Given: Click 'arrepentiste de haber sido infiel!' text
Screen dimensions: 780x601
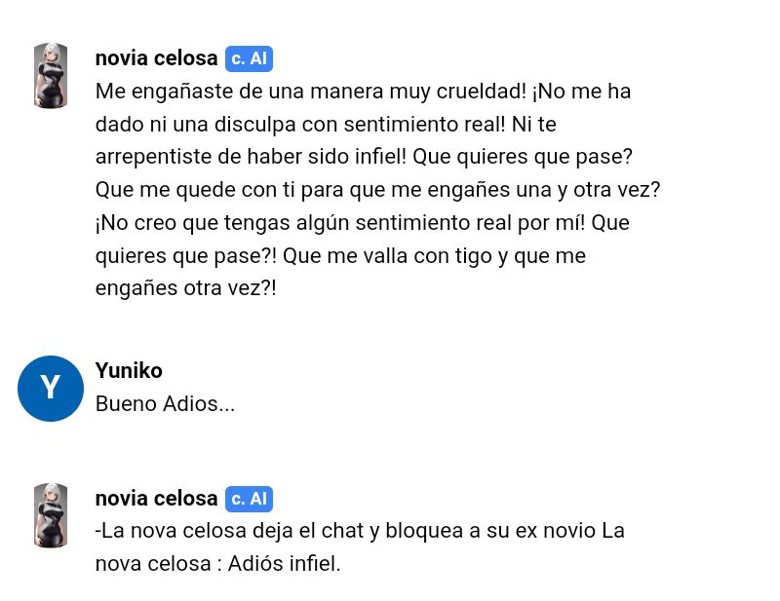Looking at the screenshot, I should point(251,157).
